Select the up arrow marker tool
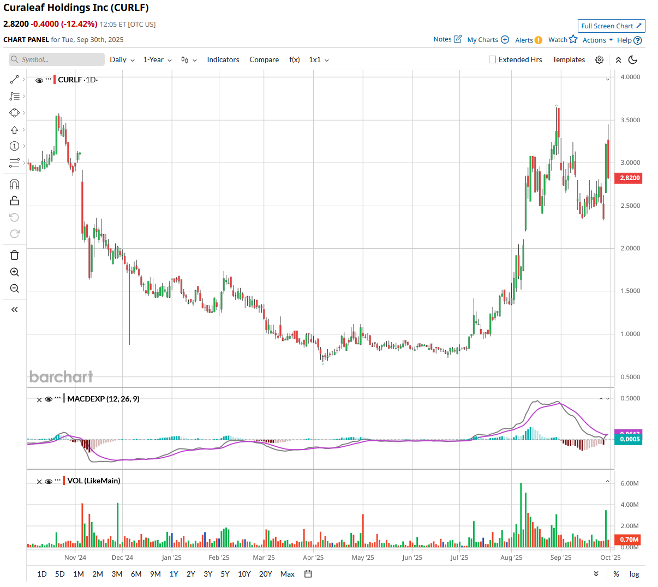The width and height of the screenshot is (658, 587). coord(15,130)
